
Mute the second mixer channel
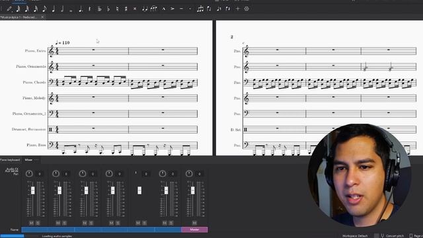(58, 223)
